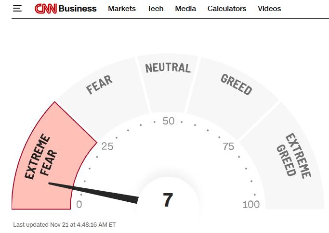The height and width of the screenshot is (233, 329).
Task: Select Media in the navigation bar
Action: click(185, 9)
